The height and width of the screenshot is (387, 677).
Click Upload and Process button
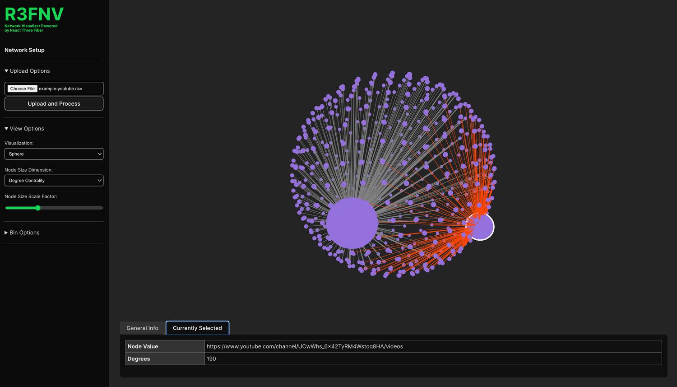(54, 104)
